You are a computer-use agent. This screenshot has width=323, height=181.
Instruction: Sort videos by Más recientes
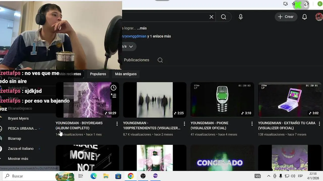pyautogui.click(x=70, y=74)
